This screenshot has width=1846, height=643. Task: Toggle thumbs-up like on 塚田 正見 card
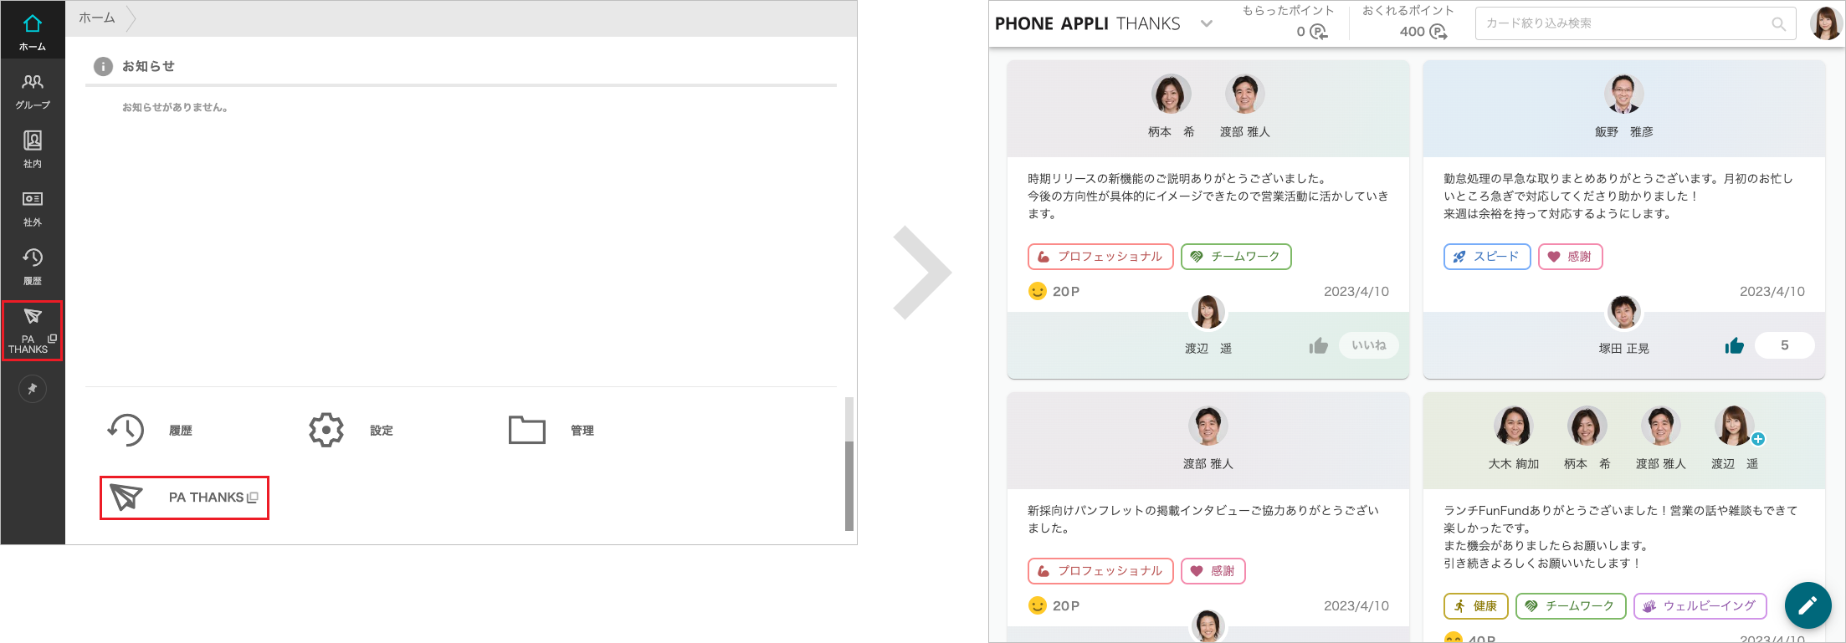coord(1734,345)
